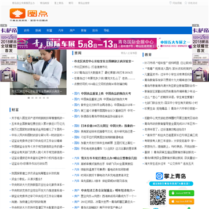Close the left side ad using grey tag
Viewport: 209px width, 209px height.
pyautogui.click(x=3, y=26)
